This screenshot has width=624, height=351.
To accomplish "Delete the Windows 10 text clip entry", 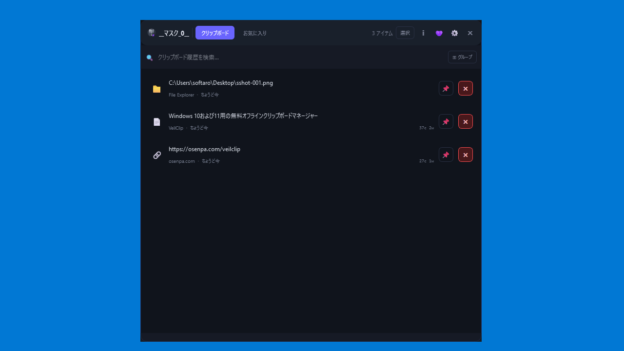I will 465,121.
